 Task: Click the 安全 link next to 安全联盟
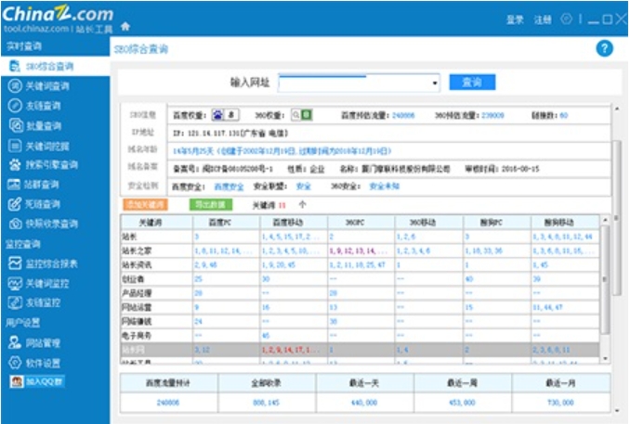tap(303, 186)
